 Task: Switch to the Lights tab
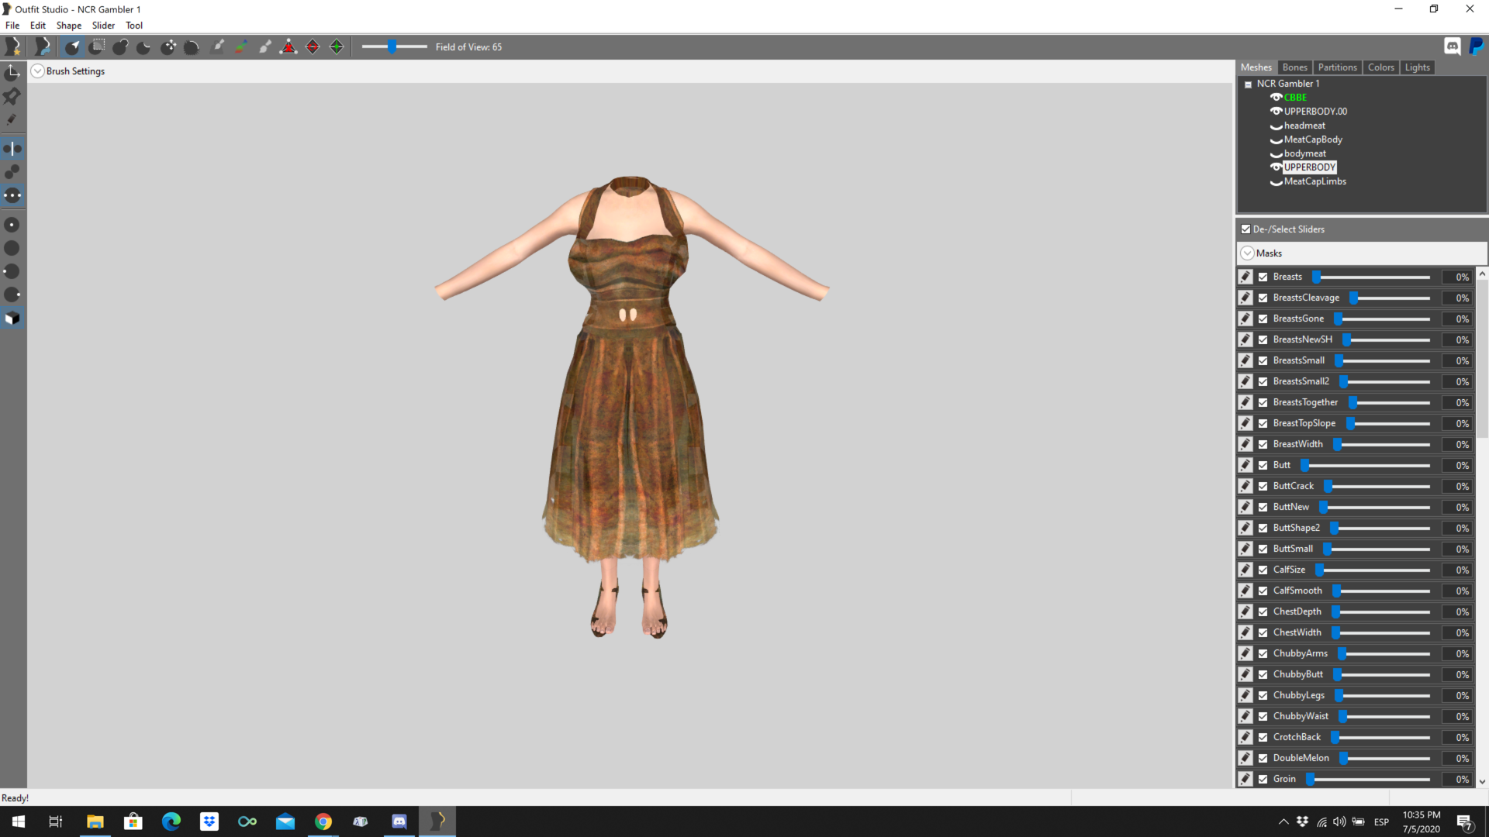(1417, 67)
